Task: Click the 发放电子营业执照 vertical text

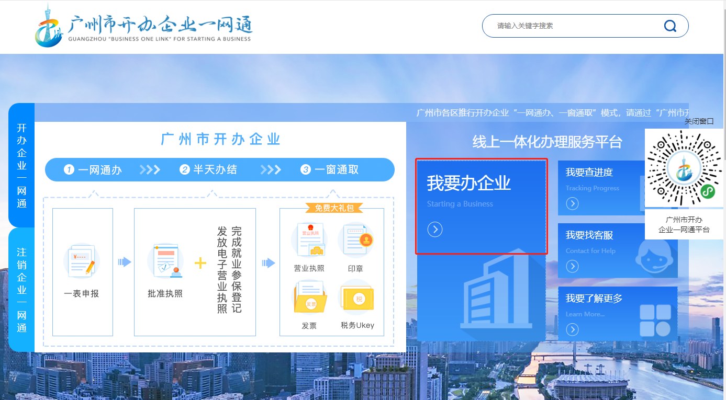Action: pyautogui.click(x=222, y=269)
